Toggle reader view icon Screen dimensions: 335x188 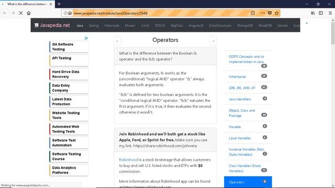[x=253, y=13]
